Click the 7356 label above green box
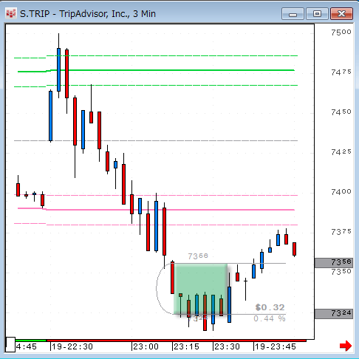This screenshot has width=359, height=359. 198,256
